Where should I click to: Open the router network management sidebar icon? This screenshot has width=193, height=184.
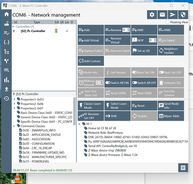click(x=7, y=24)
